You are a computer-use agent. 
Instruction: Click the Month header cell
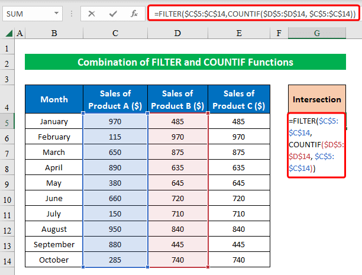54,99
